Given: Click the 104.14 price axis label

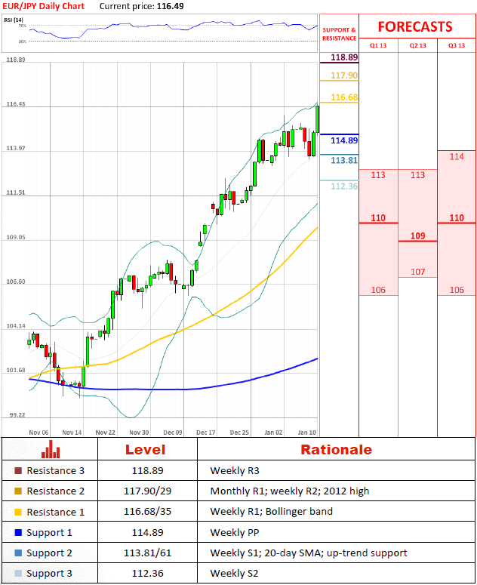Looking at the screenshot, I should [x=16, y=326].
